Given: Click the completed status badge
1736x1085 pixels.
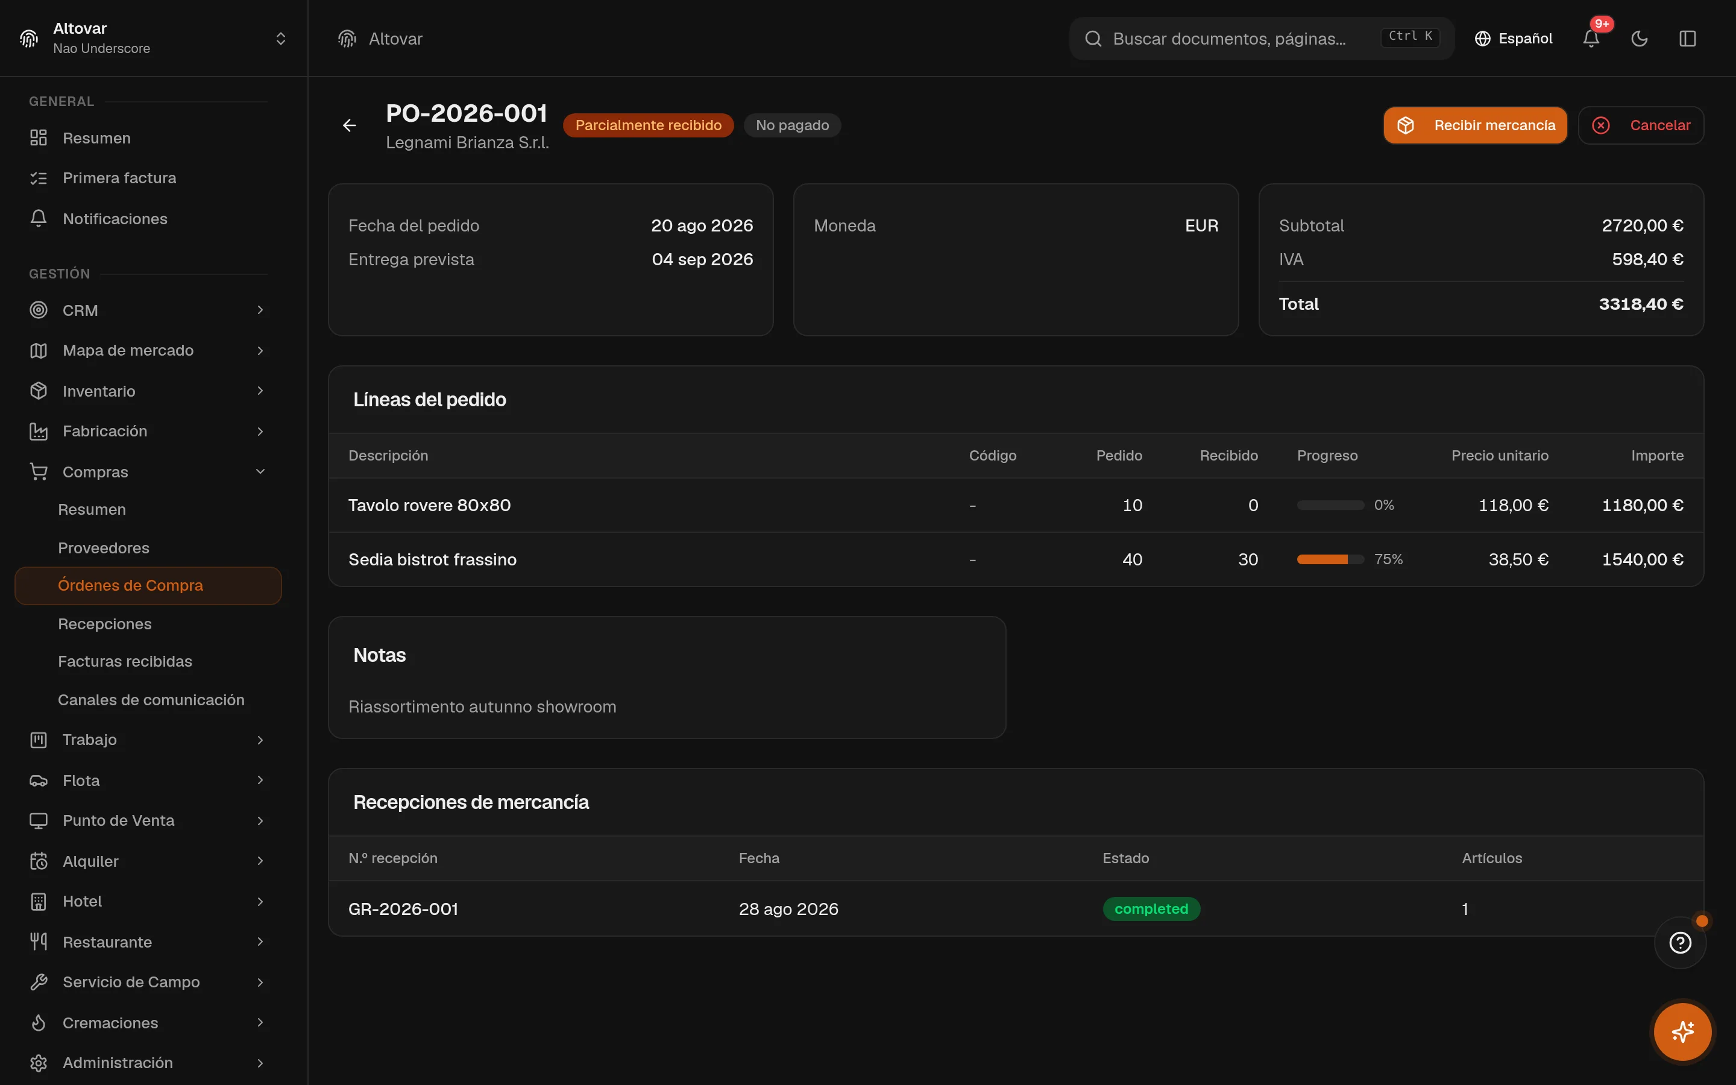Looking at the screenshot, I should pyautogui.click(x=1151, y=908).
